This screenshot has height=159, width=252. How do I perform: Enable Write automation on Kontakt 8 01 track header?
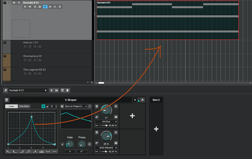(30, 7)
